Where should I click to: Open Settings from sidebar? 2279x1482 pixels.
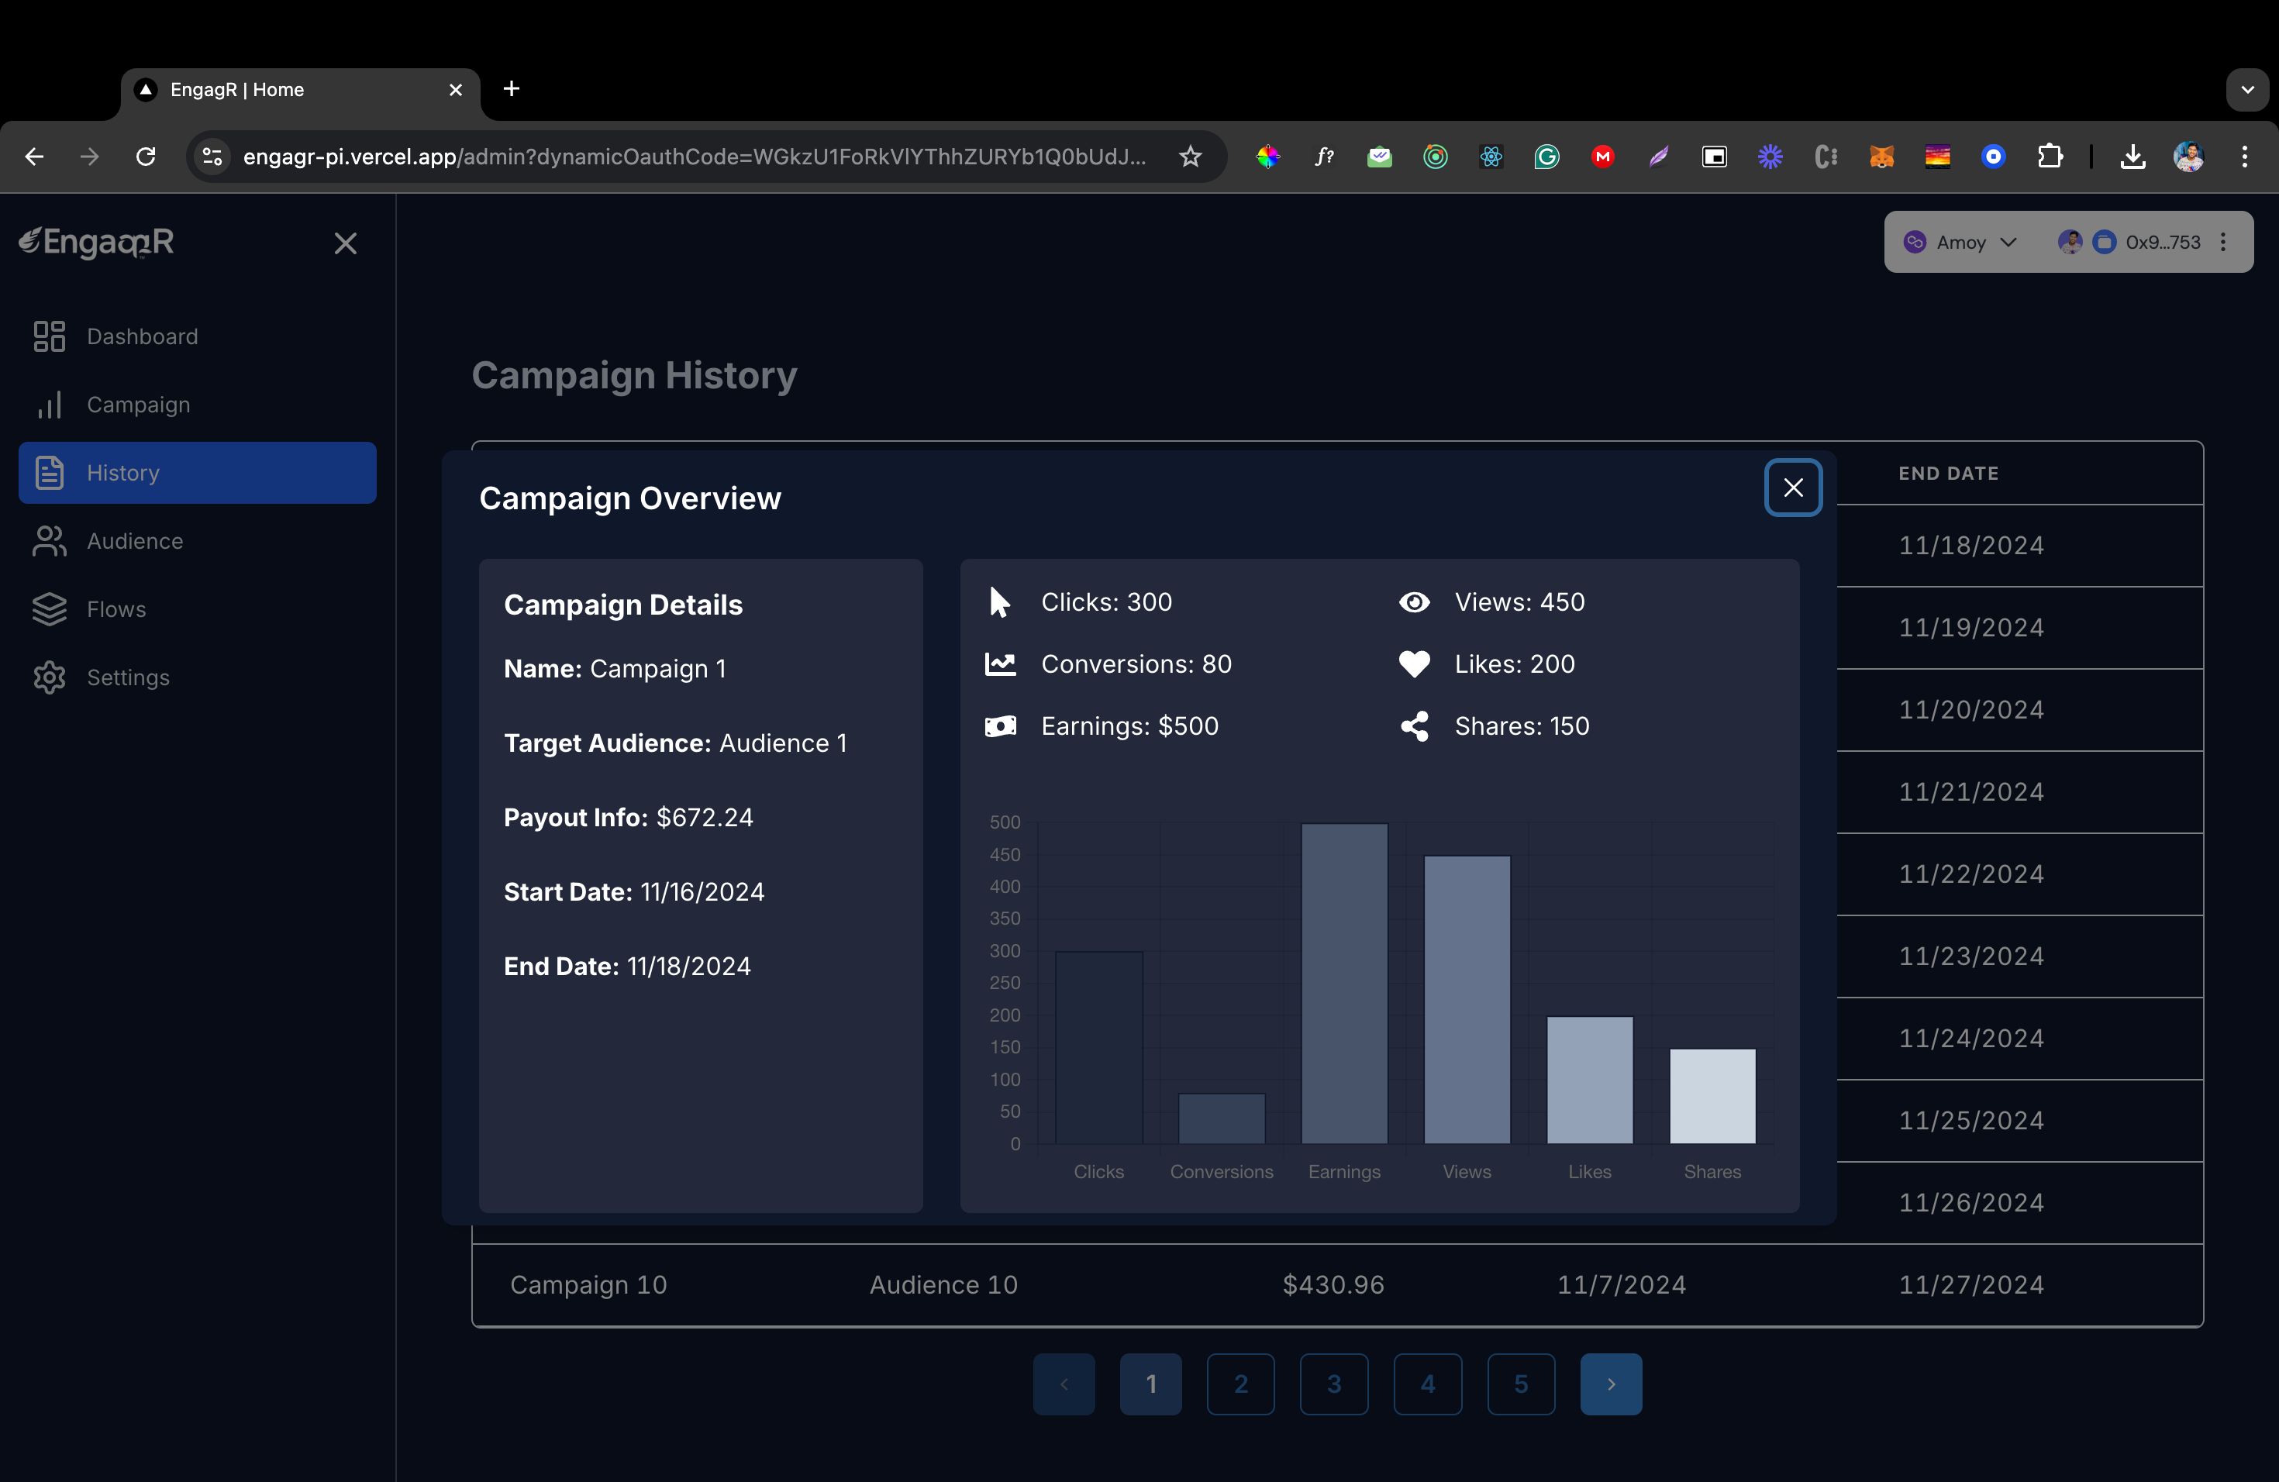point(197,677)
